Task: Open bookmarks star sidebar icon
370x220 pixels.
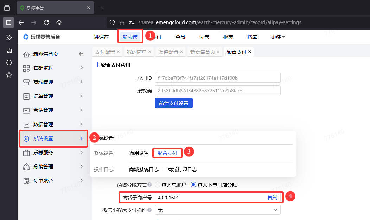Action: coord(9,75)
